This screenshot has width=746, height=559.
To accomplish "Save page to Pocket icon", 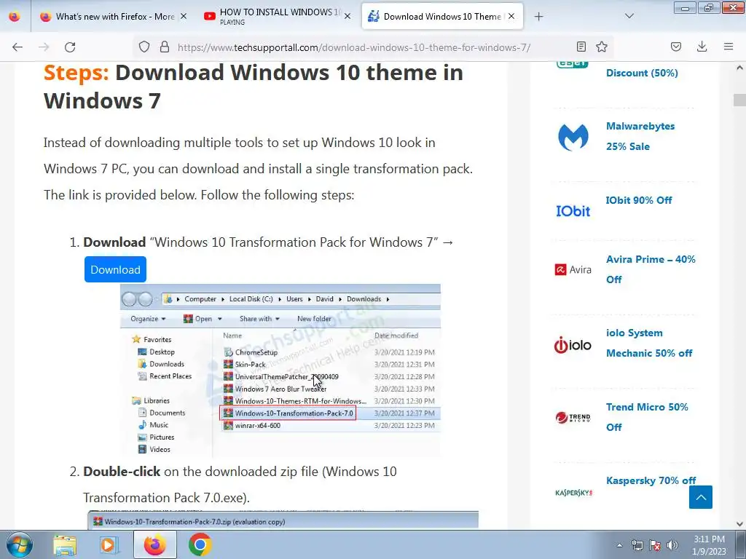I will [676, 47].
